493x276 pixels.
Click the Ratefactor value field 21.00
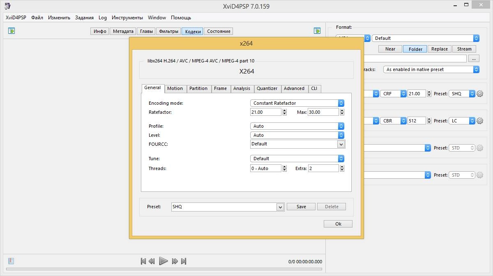(266, 112)
